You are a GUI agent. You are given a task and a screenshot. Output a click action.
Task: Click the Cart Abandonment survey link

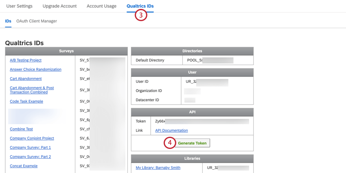coord(26,79)
